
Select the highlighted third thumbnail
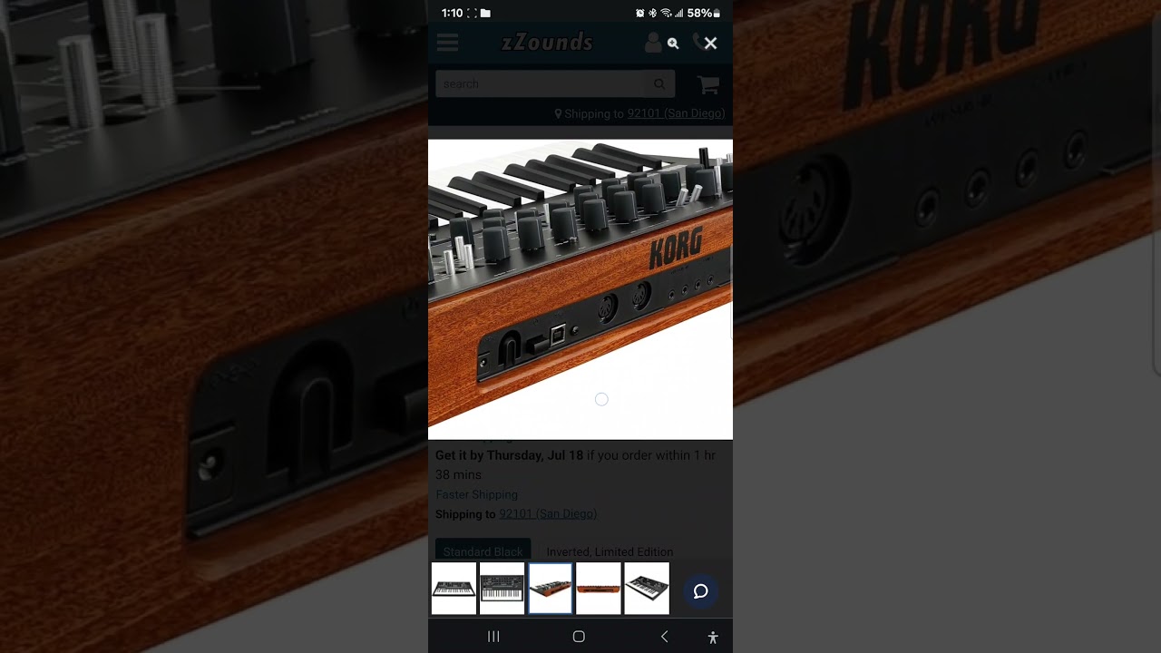point(550,589)
